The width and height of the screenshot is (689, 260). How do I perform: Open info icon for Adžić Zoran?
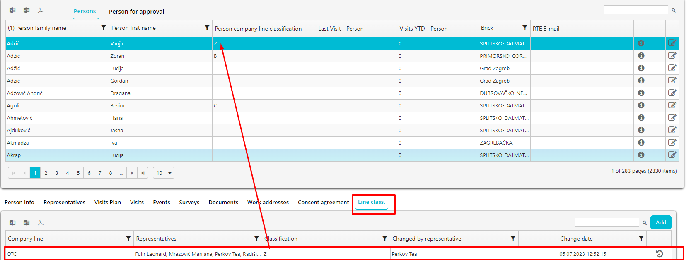[x=641, y=56]
